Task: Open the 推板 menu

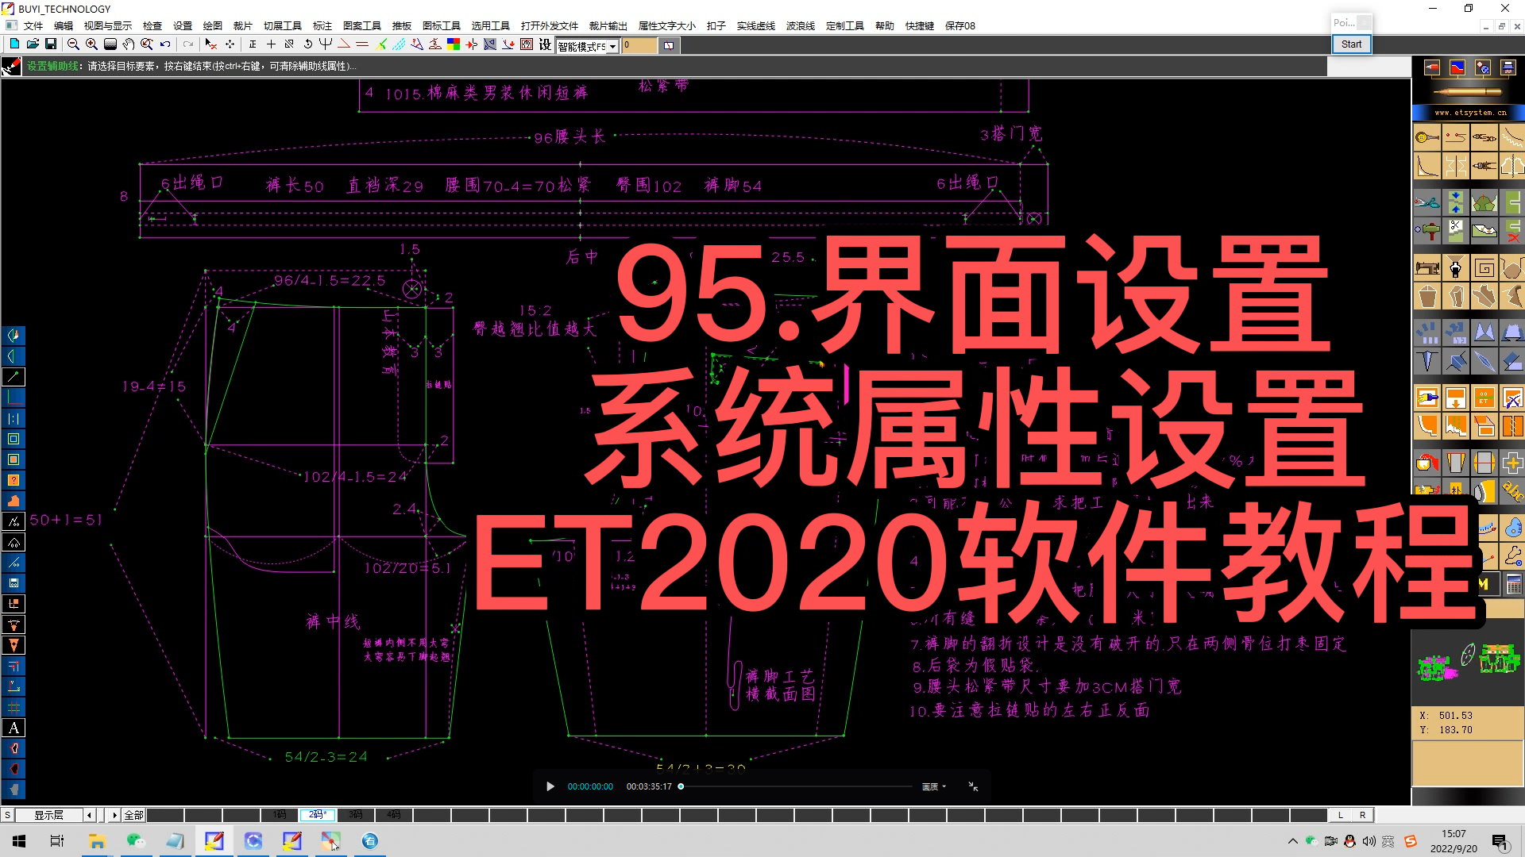Action: tap(402, 25)
